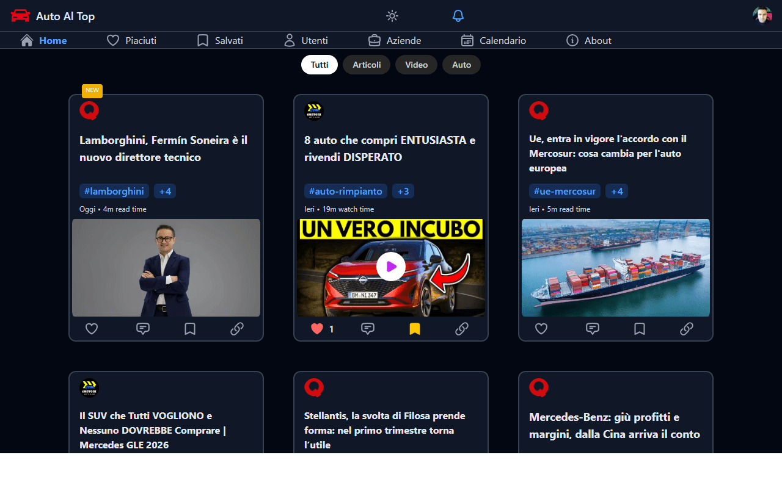Open comments on Lamborghini article
Screen dimensions: 782x488
click(143, 329)
